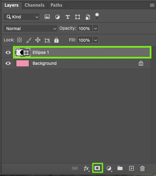The height and width of the screenshot is (176, 156).
Task: Click the Background layer name
Action: click(x=45, y=63)
